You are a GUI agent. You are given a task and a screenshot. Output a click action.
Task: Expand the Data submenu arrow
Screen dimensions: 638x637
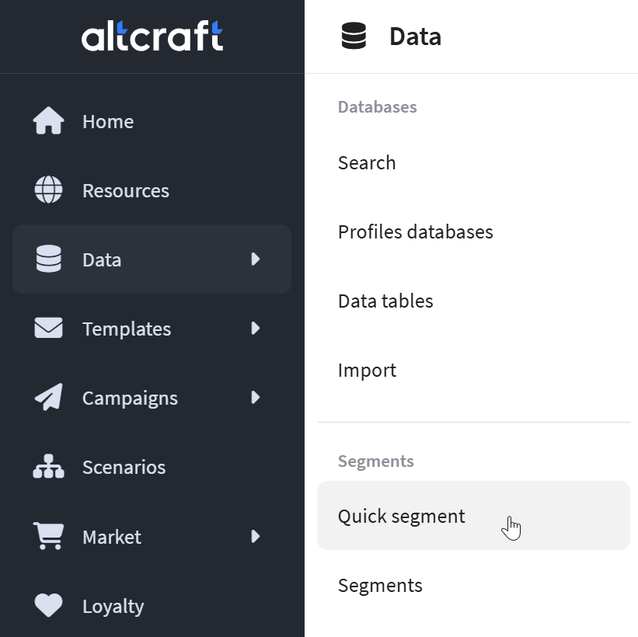255,259
